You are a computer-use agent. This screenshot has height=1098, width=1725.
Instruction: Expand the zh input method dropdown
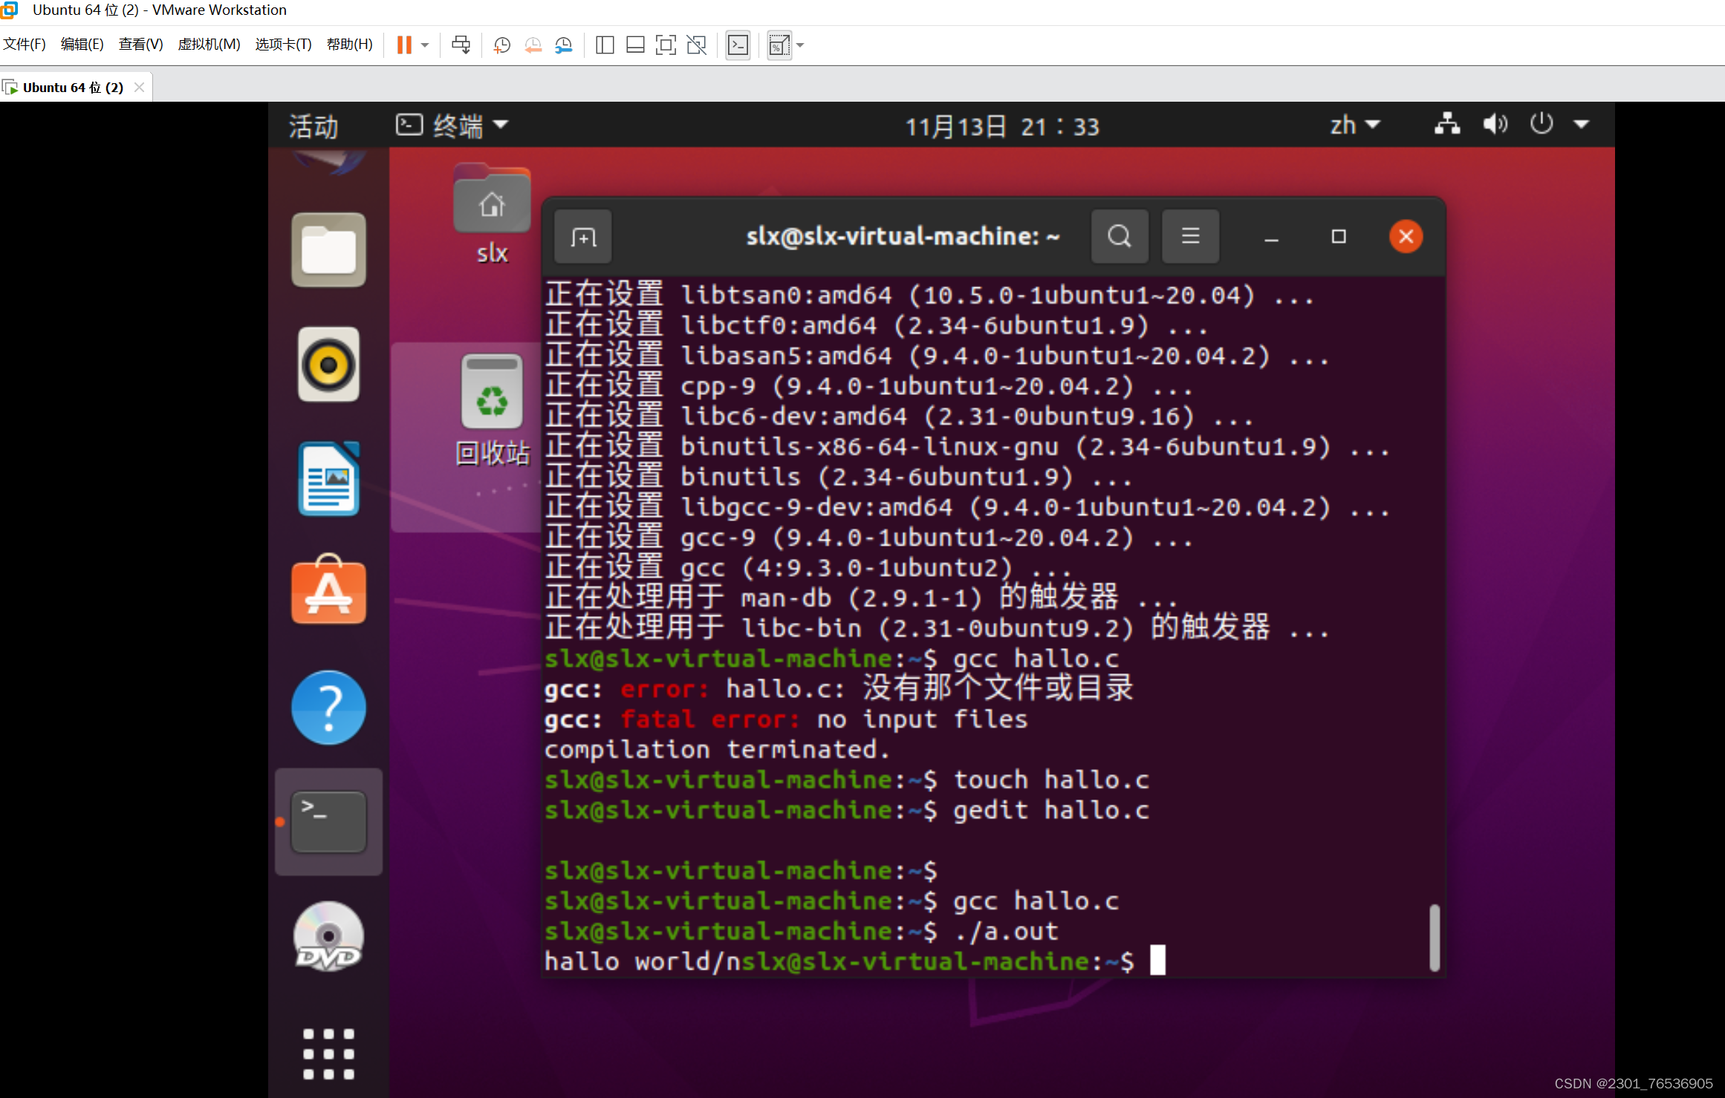pos(1354,125)
